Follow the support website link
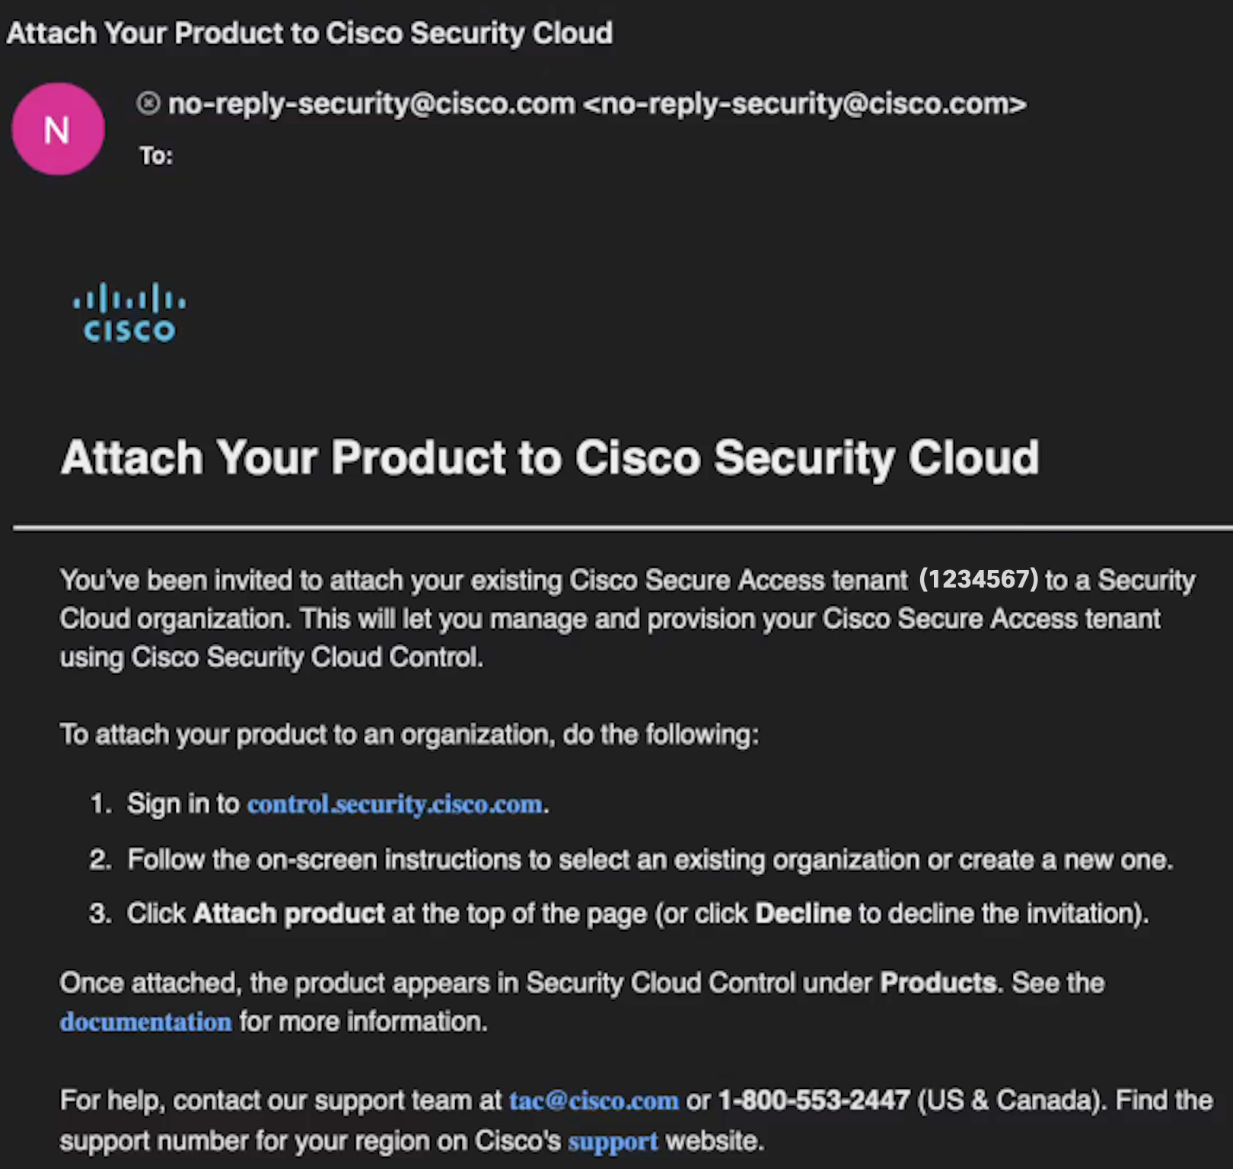1233x1169 pixels. click(x=613, y=1142)
